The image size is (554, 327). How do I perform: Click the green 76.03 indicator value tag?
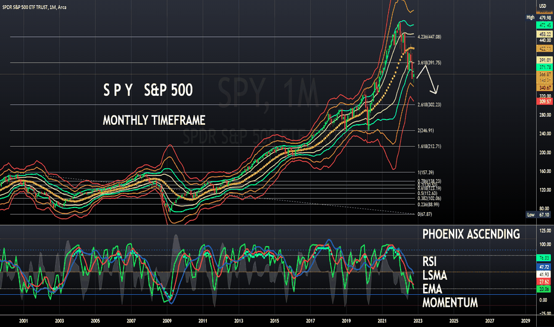tap(544, 257)
